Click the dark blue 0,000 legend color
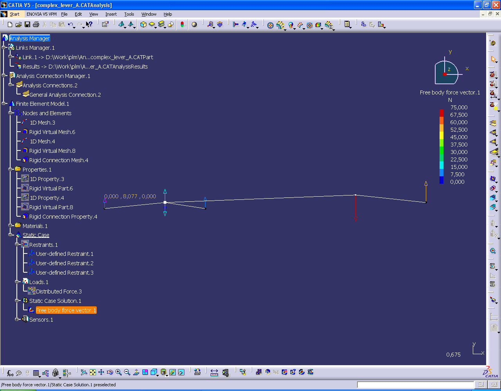 tap(442, 180)
